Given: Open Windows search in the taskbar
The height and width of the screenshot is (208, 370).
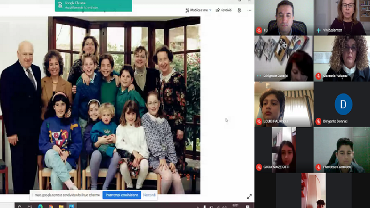Looking at the screenshot, I should (20, 207).
